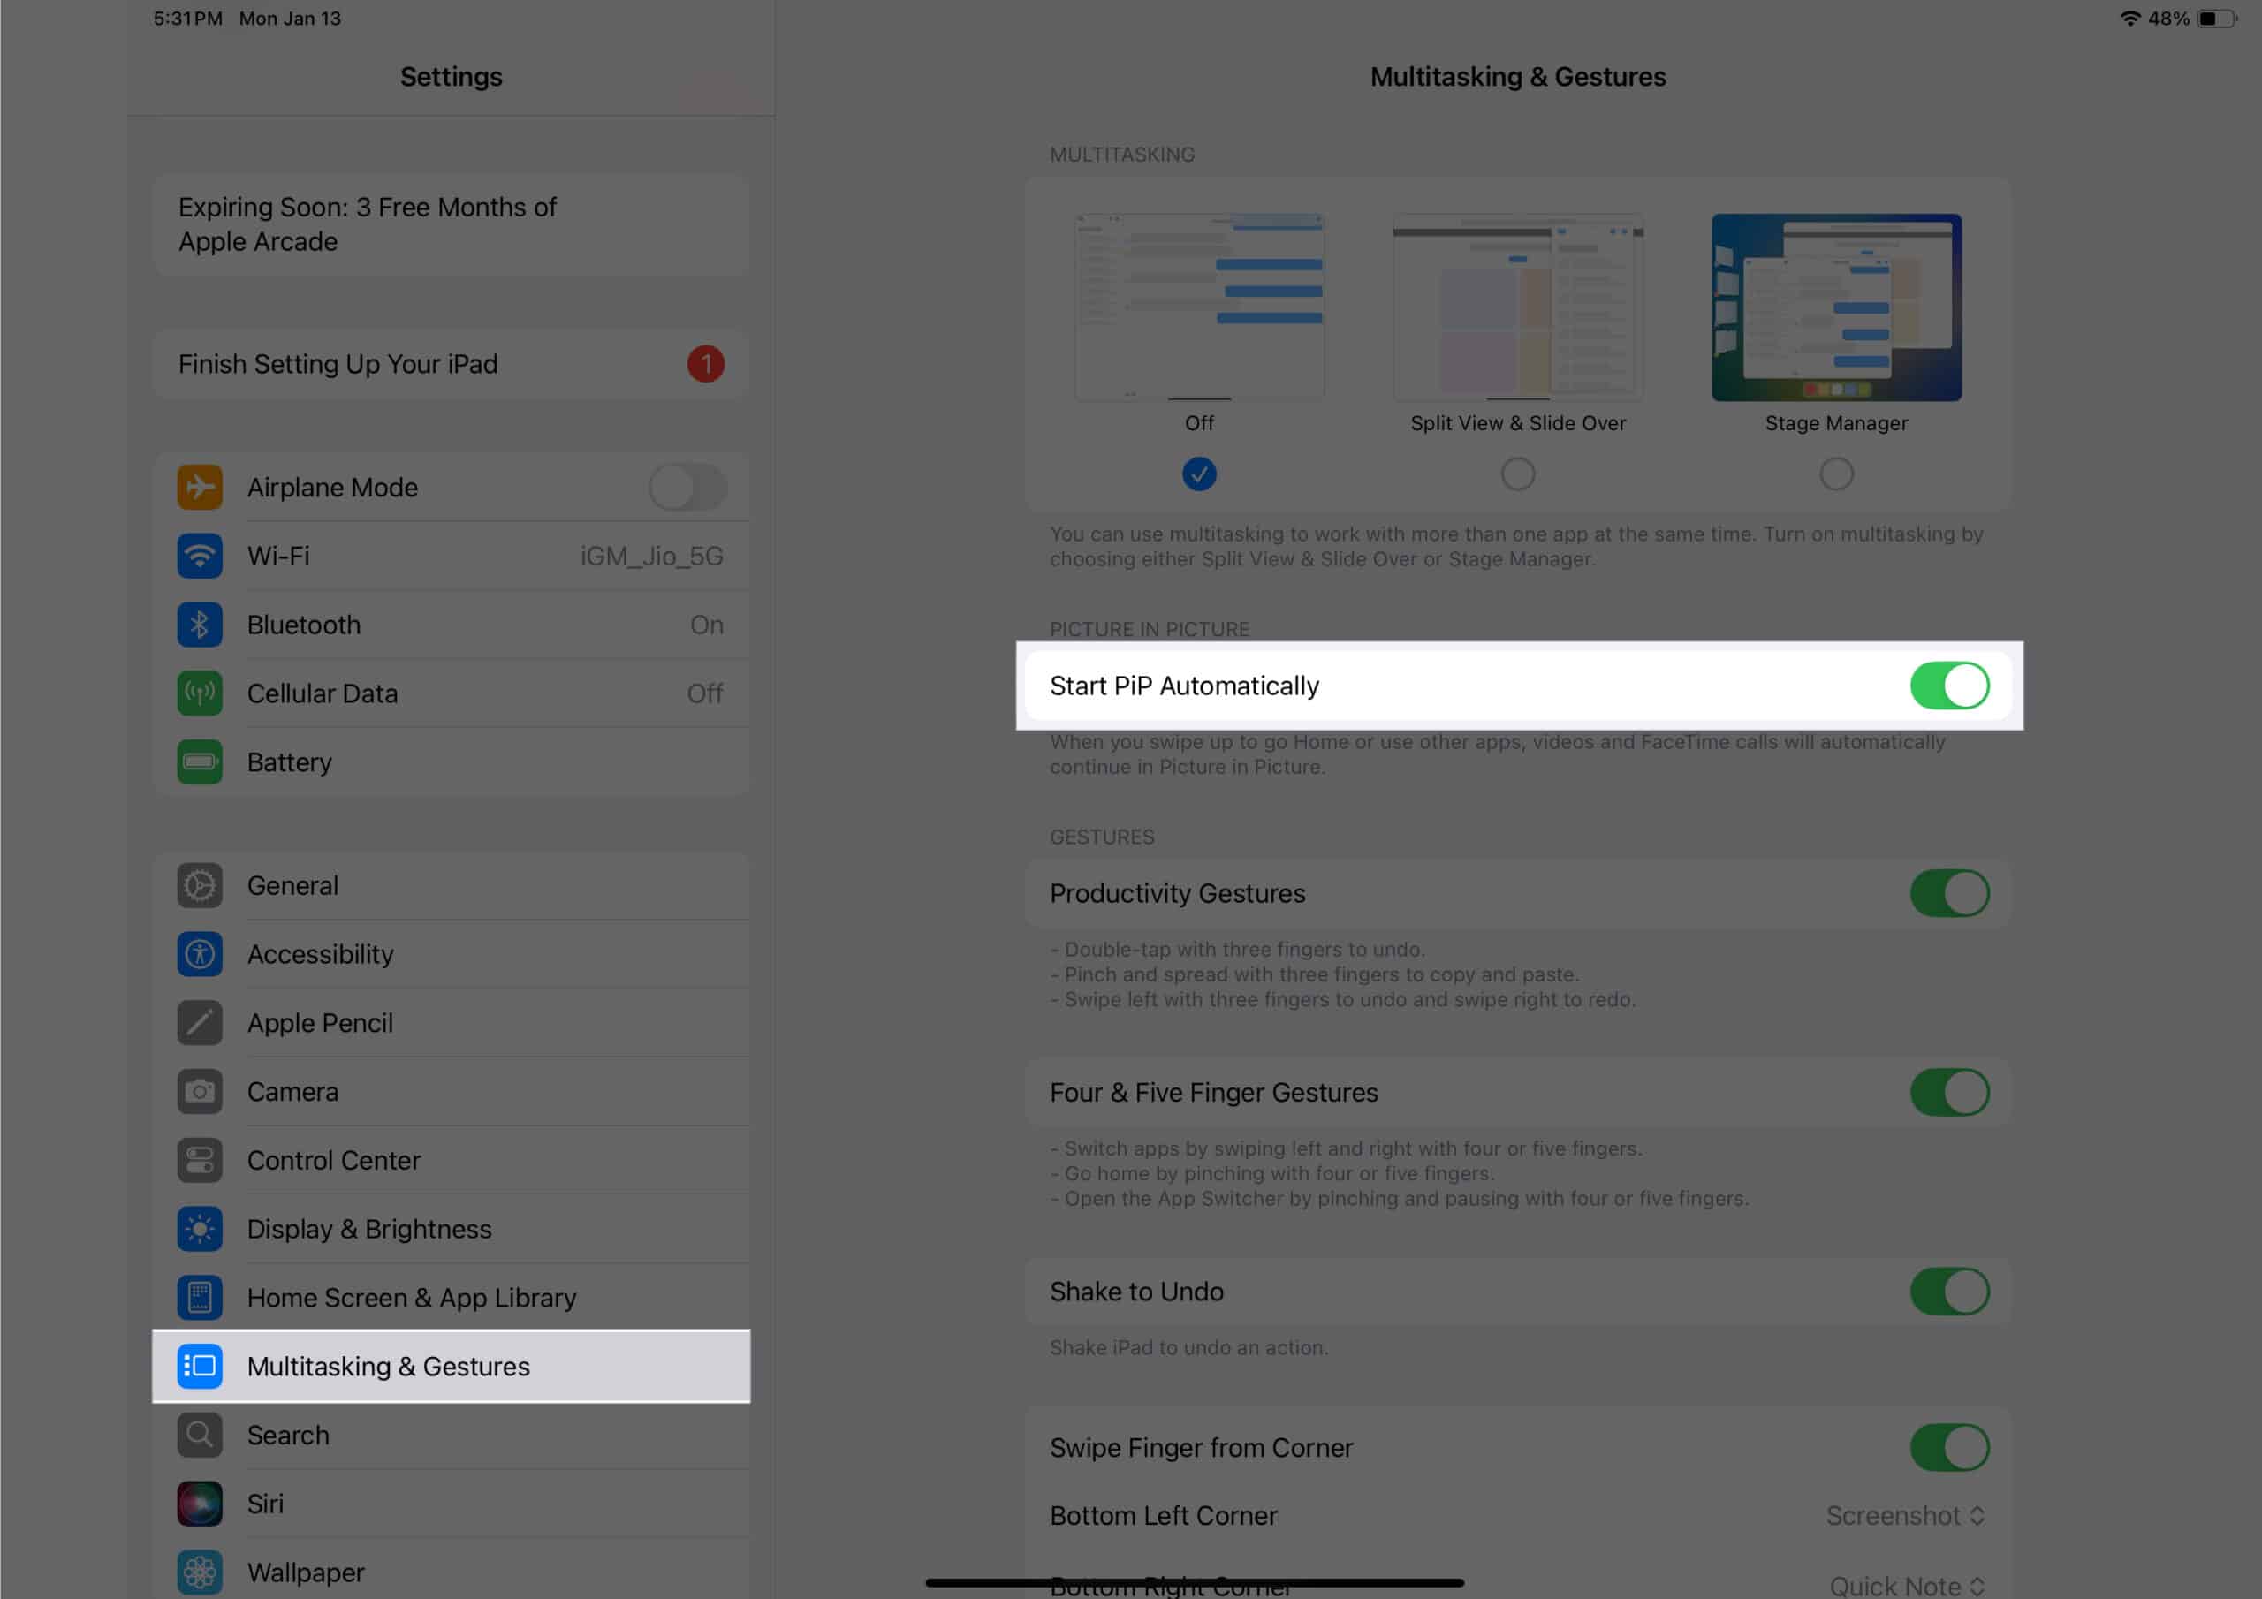Select Split View & Slide Over multitasking mode
This screenshot has height=1599, width=2262.
(x=1518, y=473)
